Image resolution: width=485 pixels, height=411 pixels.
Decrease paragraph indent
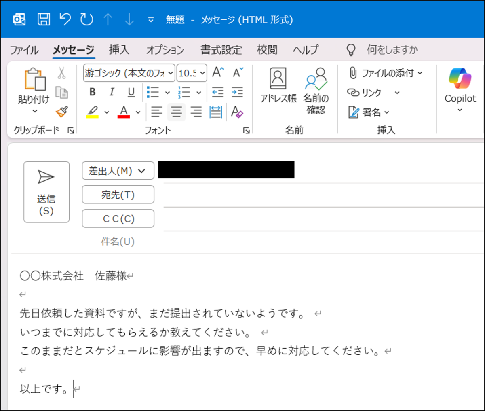(217, 92)
